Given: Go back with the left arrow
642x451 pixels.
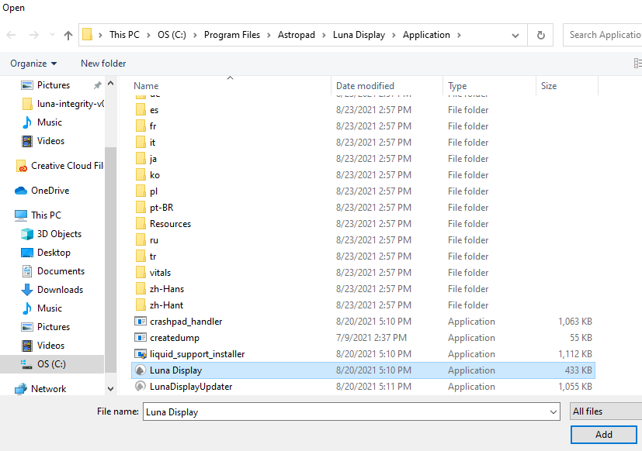Looking at the screenshot, I should (11, 35).
